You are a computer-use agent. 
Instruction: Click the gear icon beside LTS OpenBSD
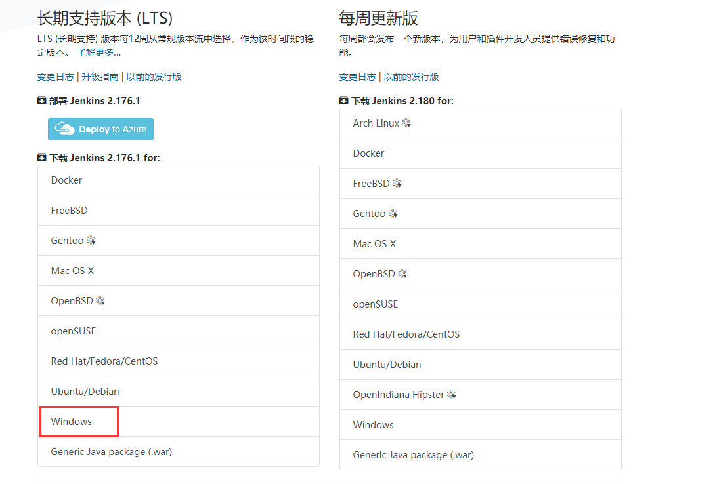click(100, 300)
